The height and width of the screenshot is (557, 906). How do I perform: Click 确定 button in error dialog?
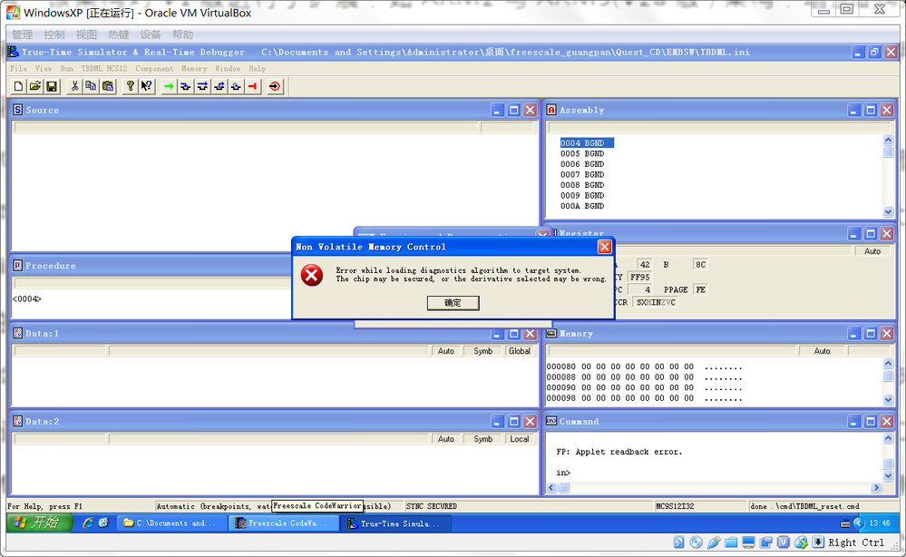click(453, 303)
